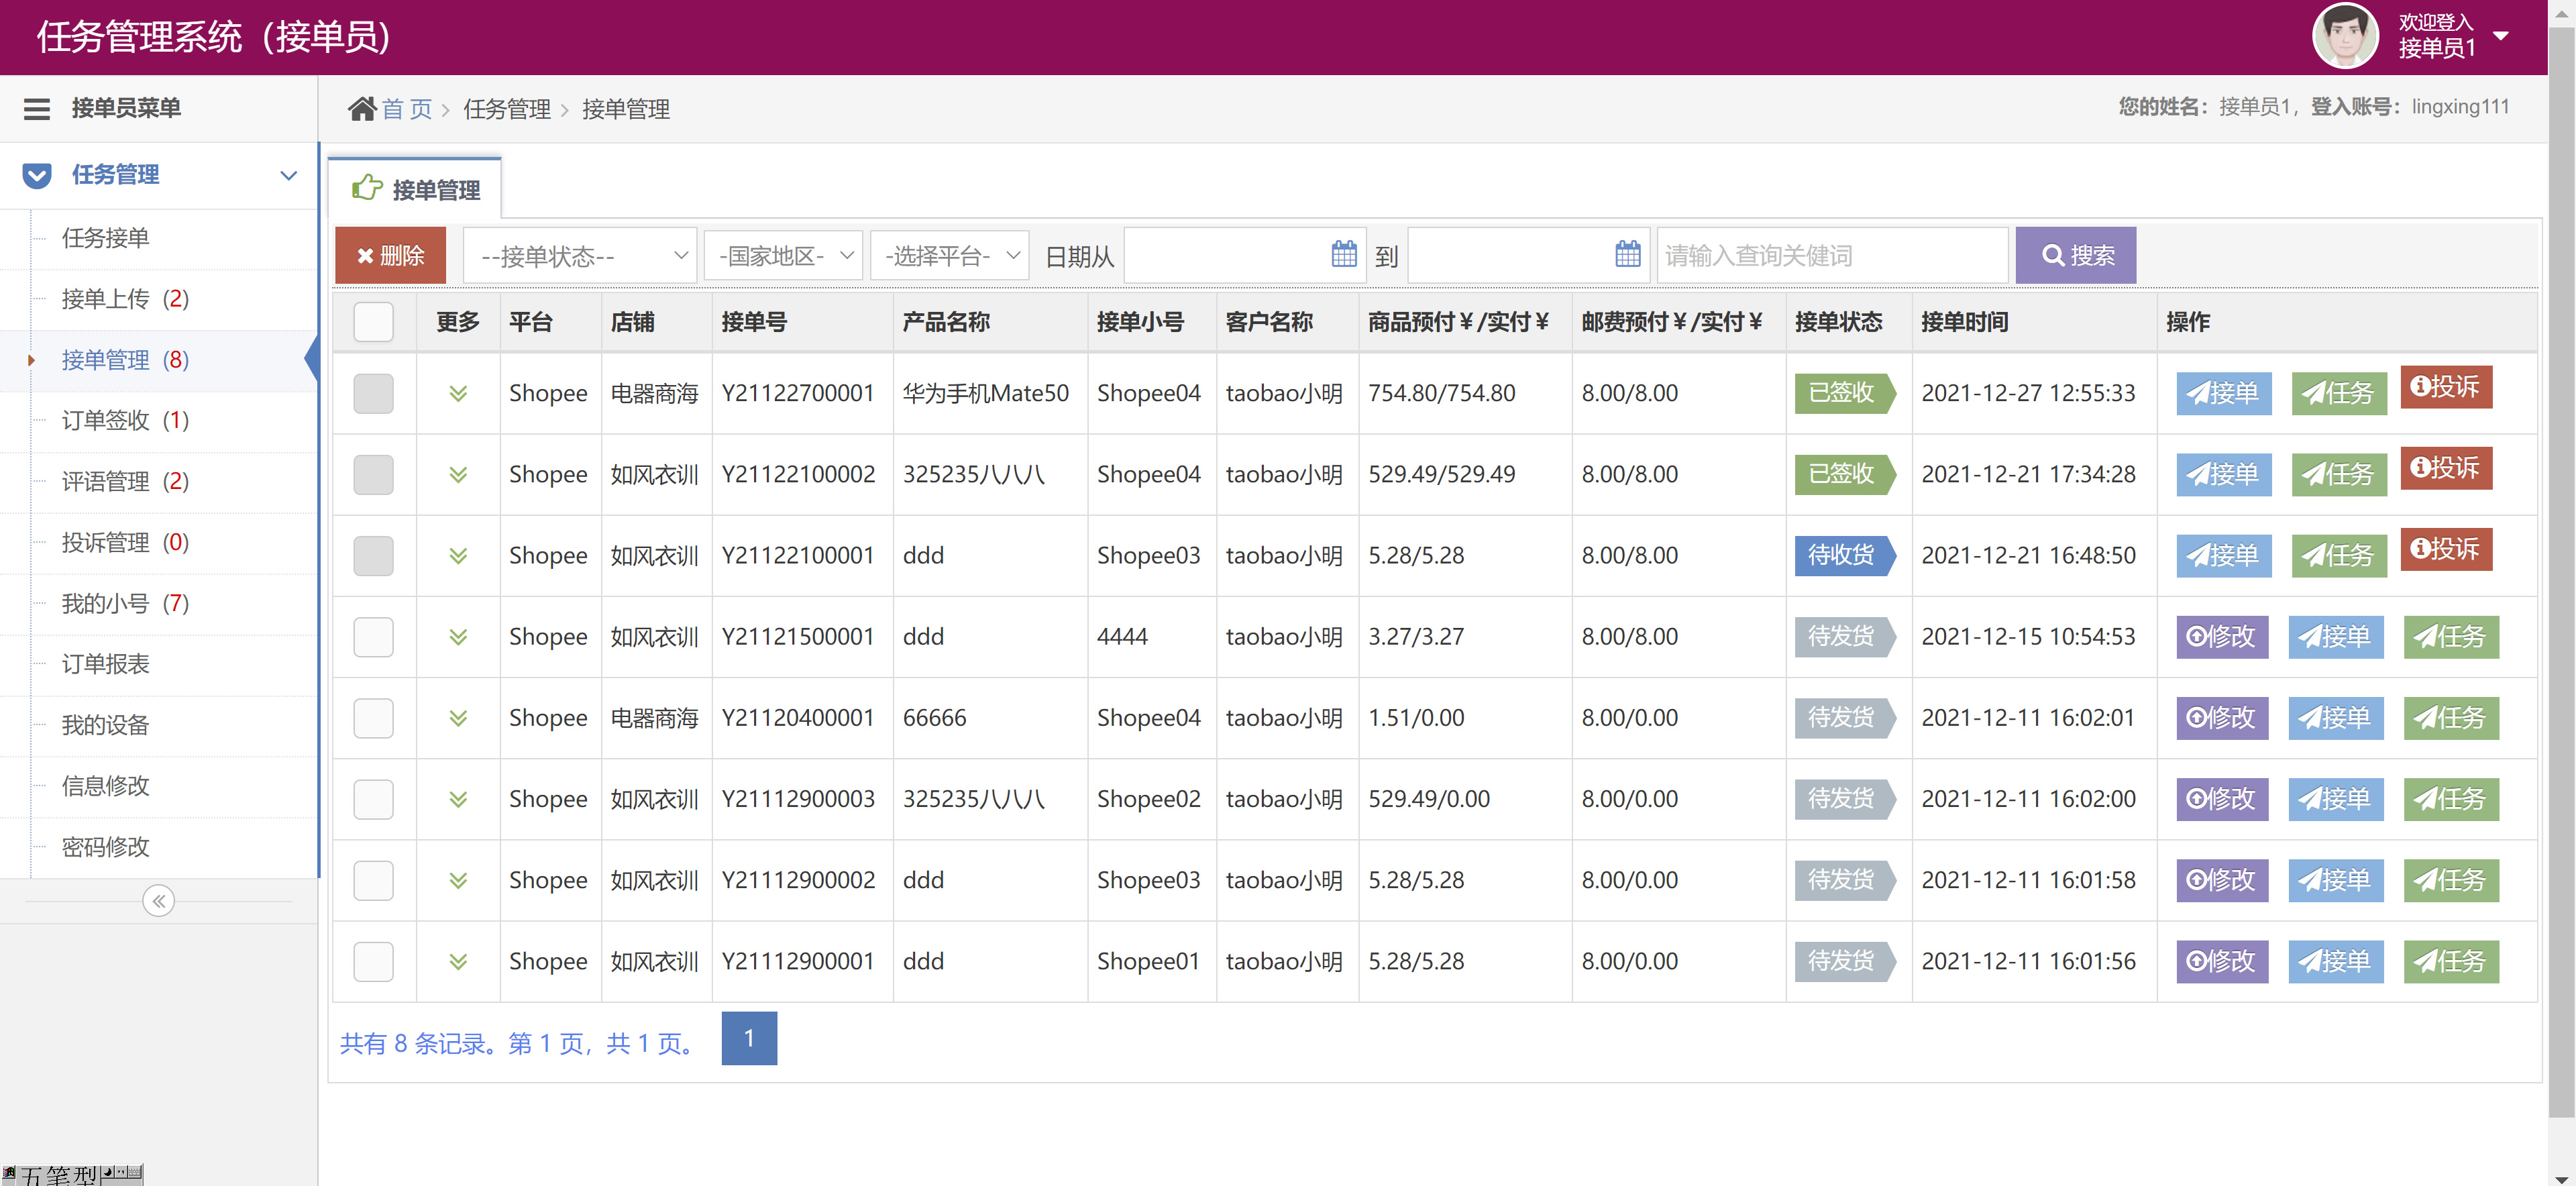Click 修改 button for order Y21112900002
This screenshot has height=1186, width=2576.
click(2222, 880)
